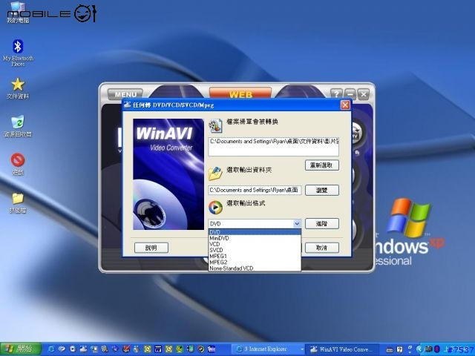
Task: Select MiniDVD from the format list
Action: coord(255,238)
